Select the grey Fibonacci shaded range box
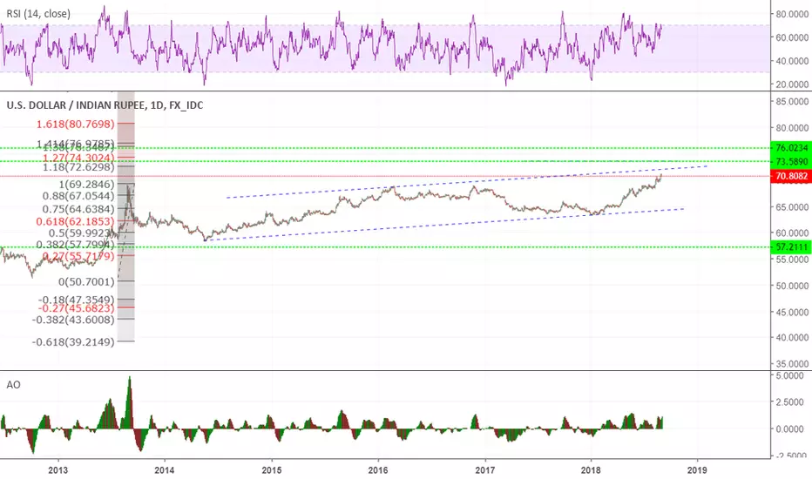This screenshot has width=812, height=479. coord(125,217)
